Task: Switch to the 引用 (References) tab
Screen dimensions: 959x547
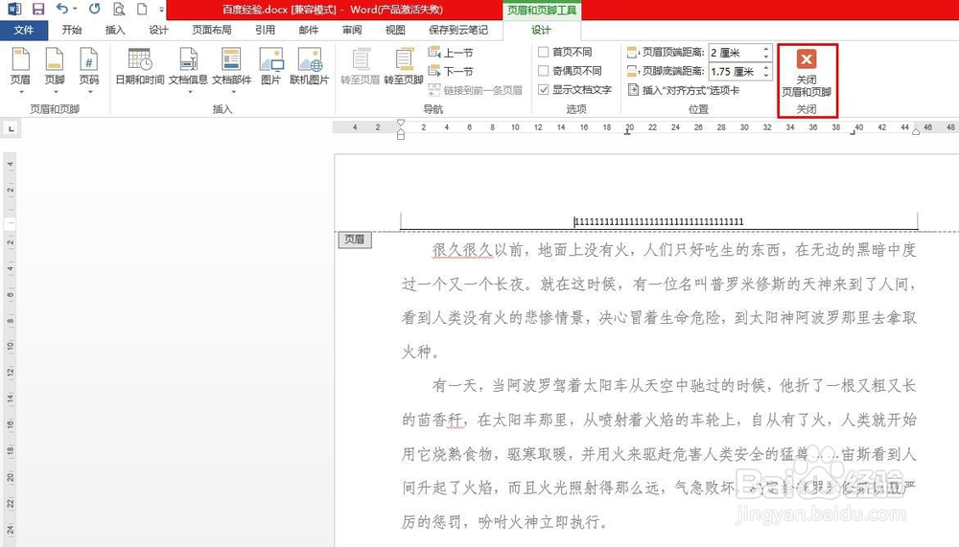Action: pos(265,30)
